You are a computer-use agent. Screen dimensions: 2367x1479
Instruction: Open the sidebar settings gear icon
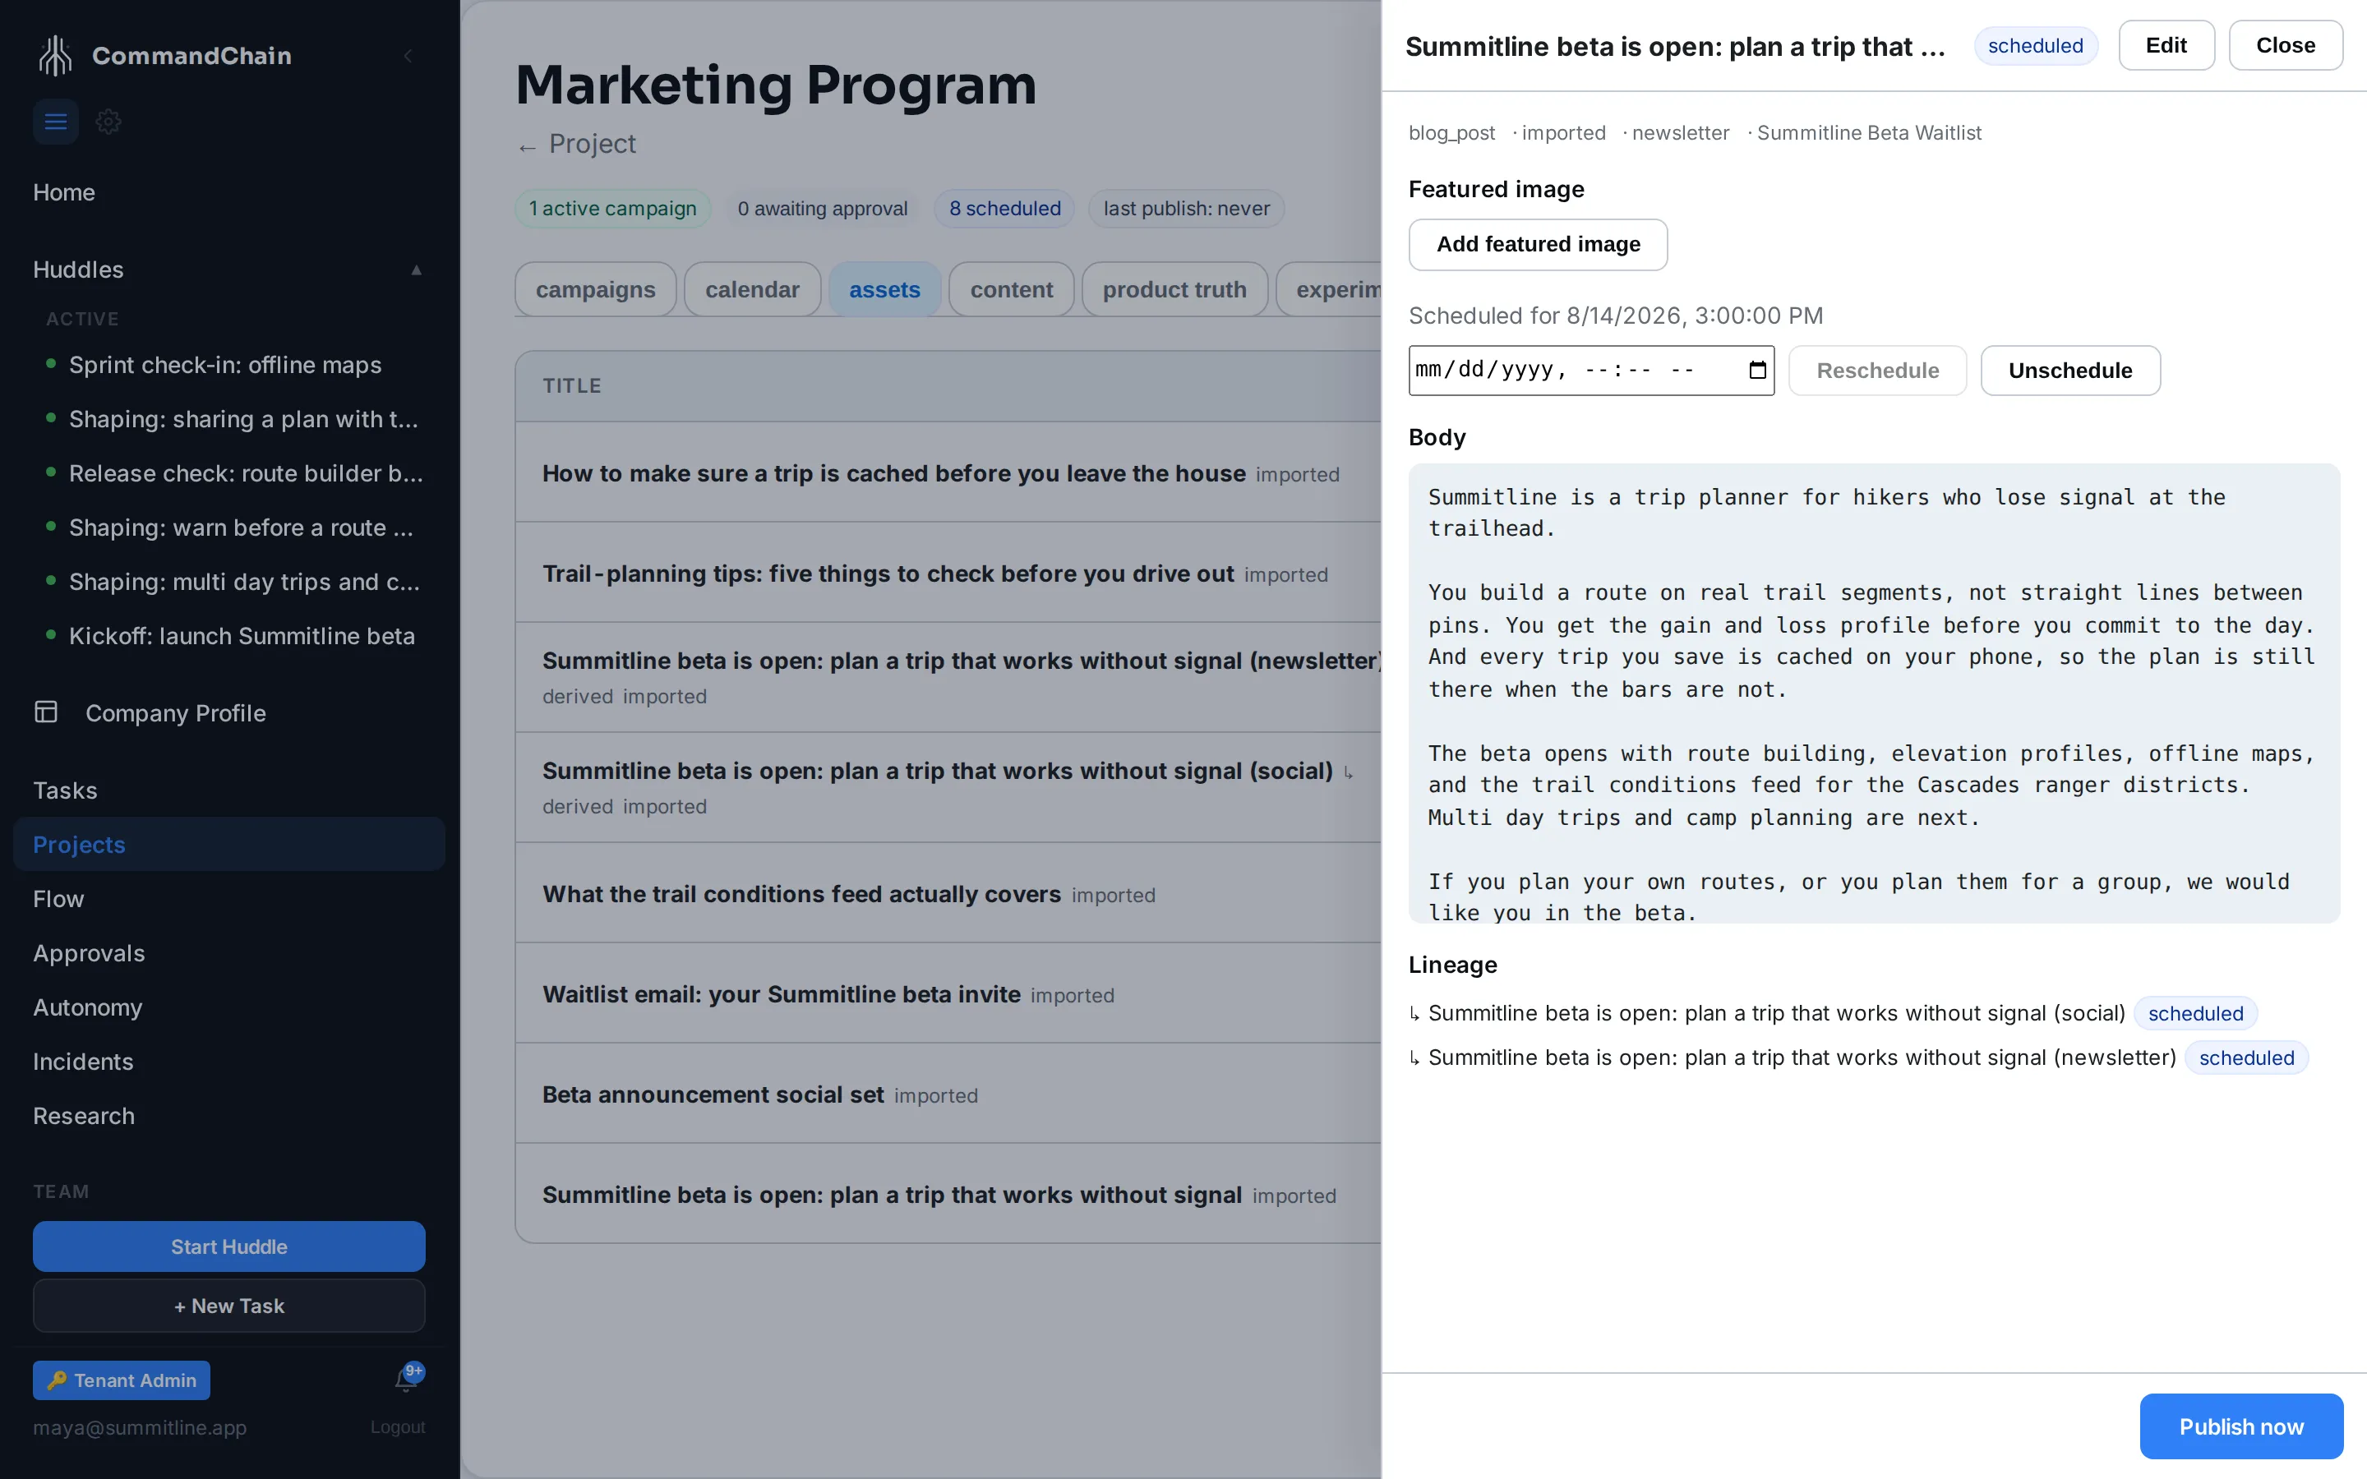click(x=108, y=122)
